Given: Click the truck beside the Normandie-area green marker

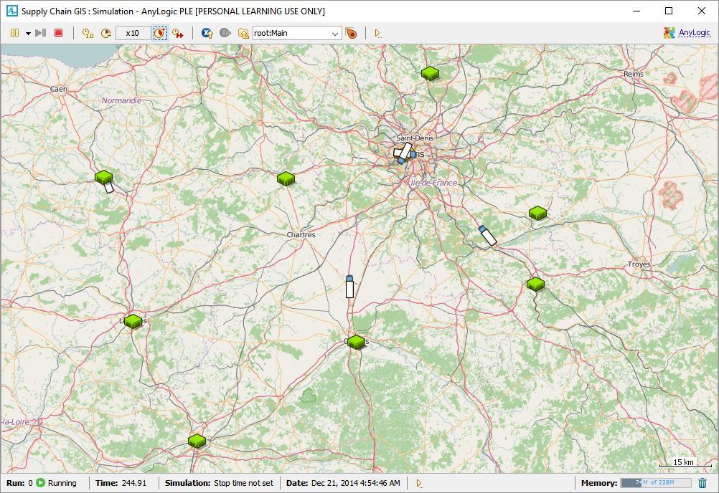Looking at the screenshot, I should click(x=108, y=188).
